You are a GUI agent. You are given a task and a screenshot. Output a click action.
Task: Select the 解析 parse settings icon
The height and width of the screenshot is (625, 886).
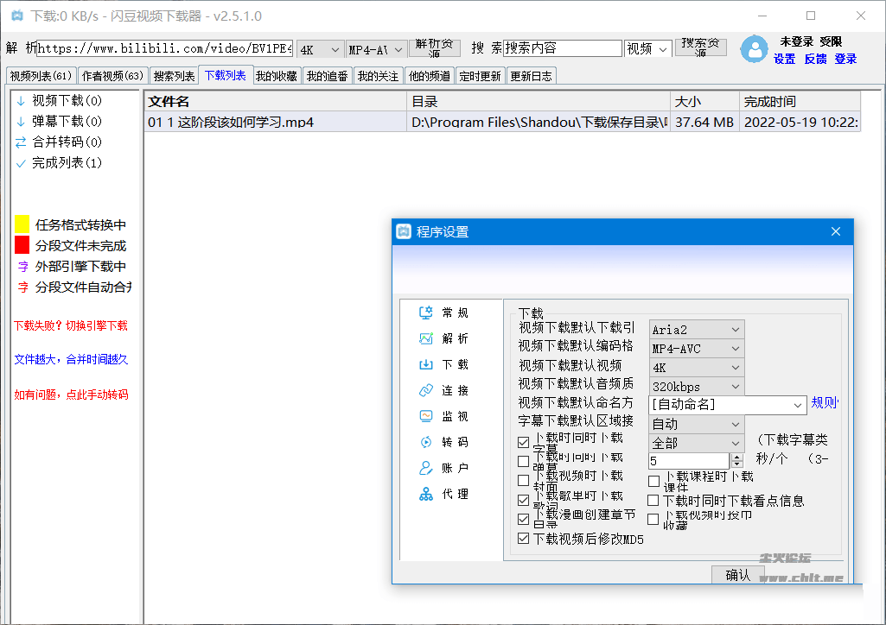click(x=425, y=338)
